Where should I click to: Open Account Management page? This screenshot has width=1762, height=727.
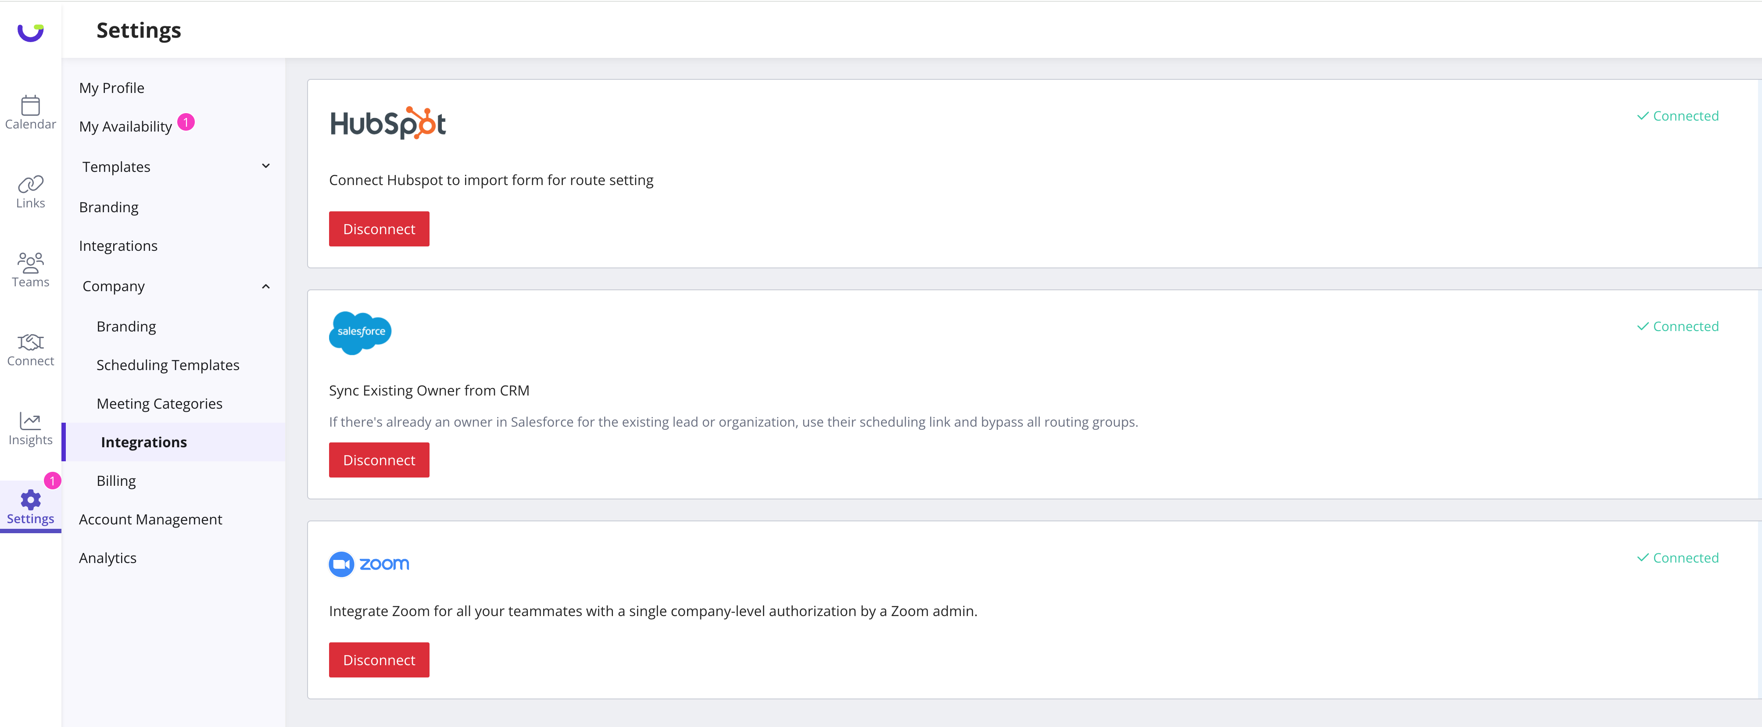click(x=150, y=520)
